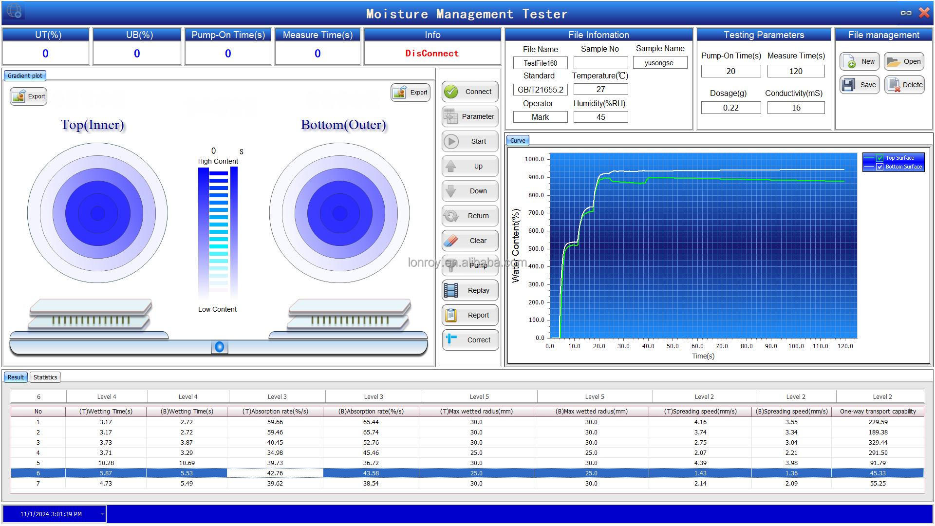Click the empty Sample No field
The width and height of the screenshot is (935, 526).
pyautogui.click(x=600, y=63)
